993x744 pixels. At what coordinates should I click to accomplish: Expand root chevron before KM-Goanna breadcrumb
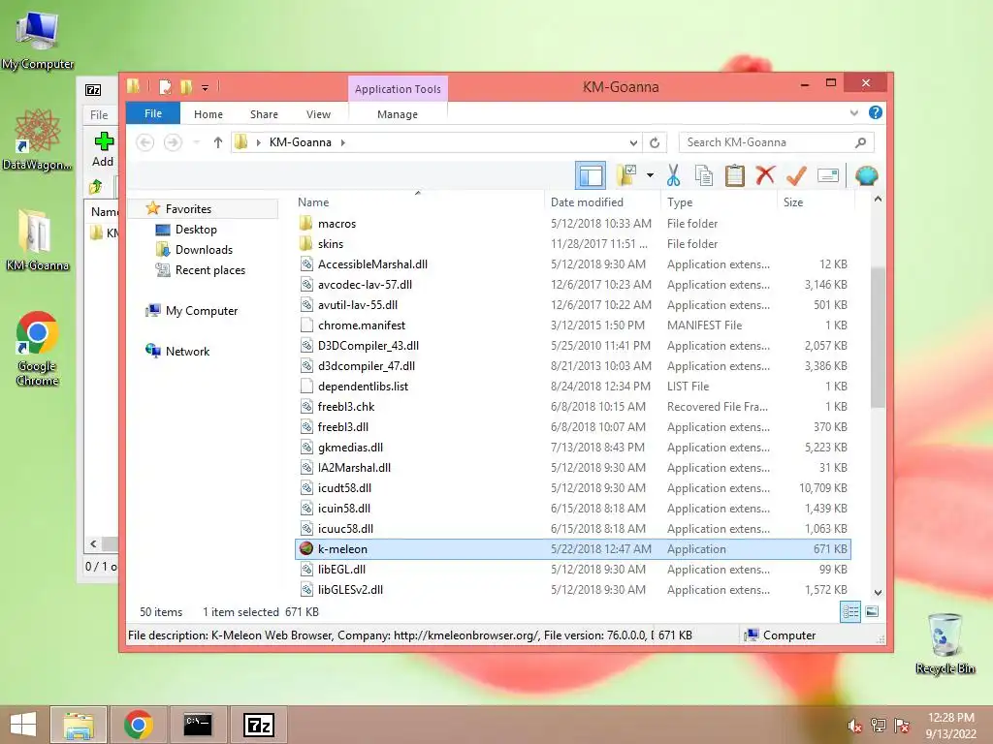[258, 142]
